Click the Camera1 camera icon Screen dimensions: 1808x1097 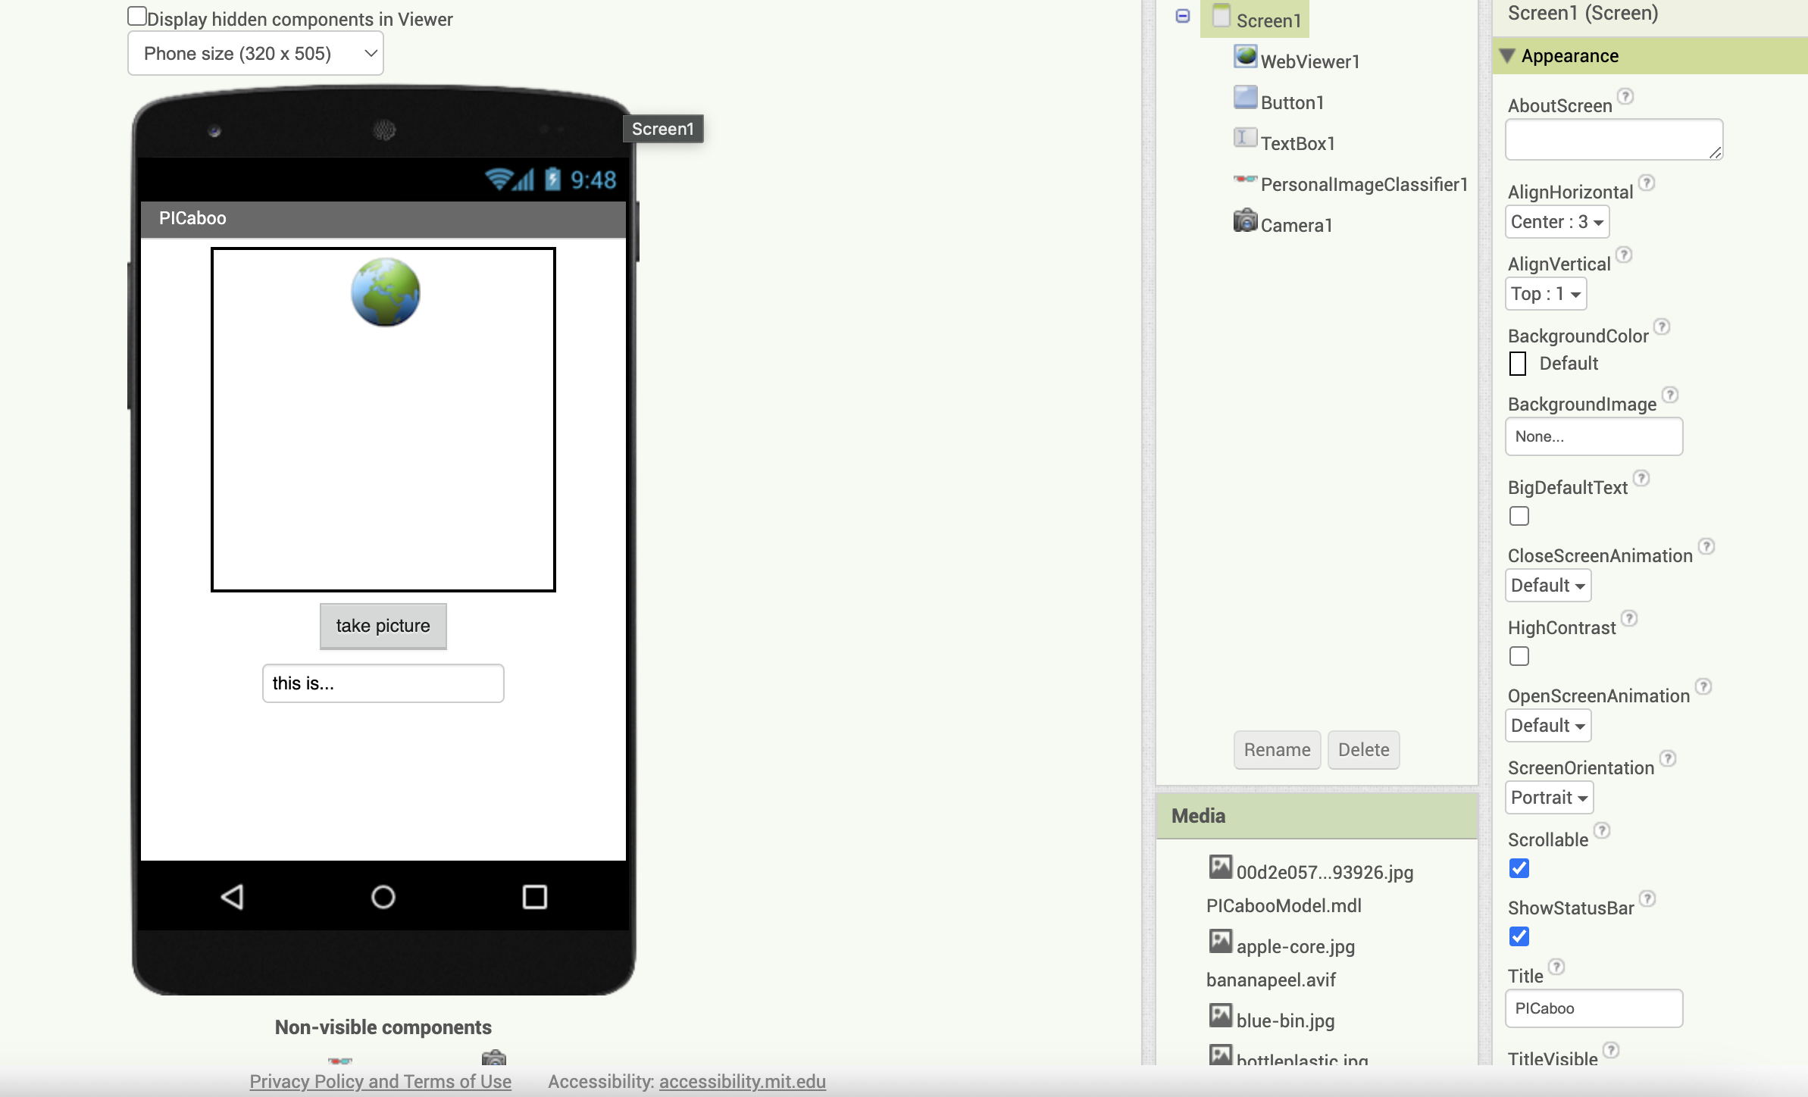click(x=1245, y=221)
